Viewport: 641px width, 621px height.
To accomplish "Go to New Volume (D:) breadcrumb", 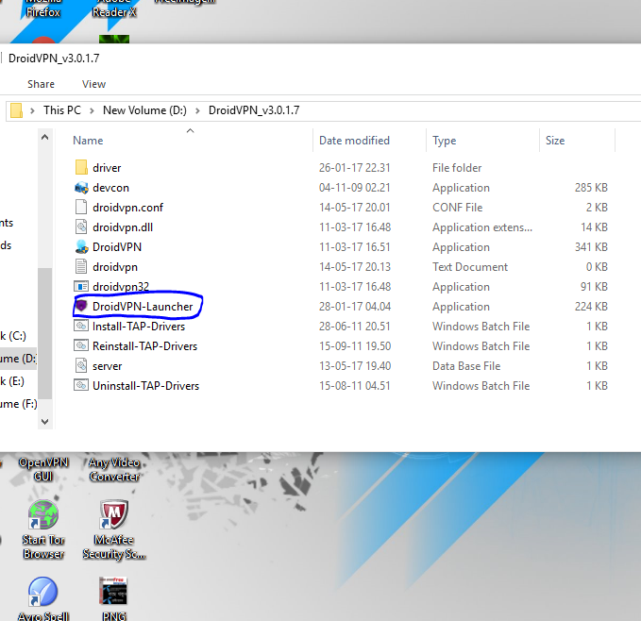I will (x=144, y=110).
